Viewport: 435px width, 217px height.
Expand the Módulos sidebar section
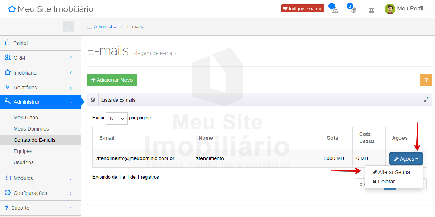tap(40, 178)
